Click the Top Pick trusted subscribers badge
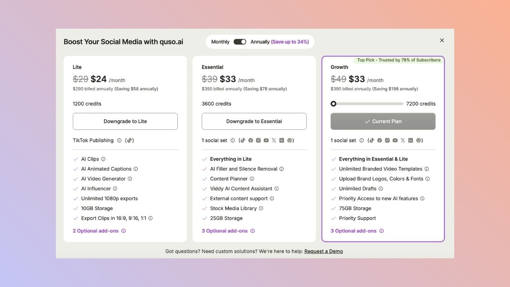The width and height of the screenshot is (510, 287). (x=399, y=60)
